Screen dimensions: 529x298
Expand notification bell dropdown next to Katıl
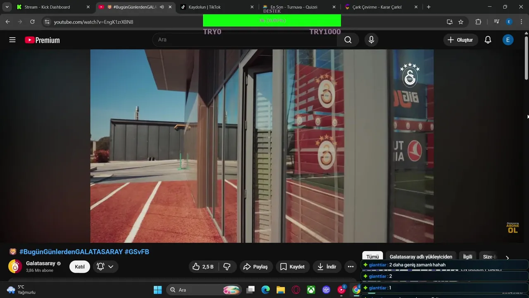tap(105, 267)
